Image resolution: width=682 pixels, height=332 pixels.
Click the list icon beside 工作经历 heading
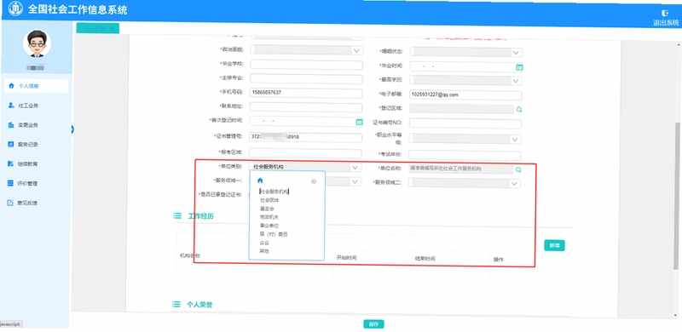click(x=177, y=215)
